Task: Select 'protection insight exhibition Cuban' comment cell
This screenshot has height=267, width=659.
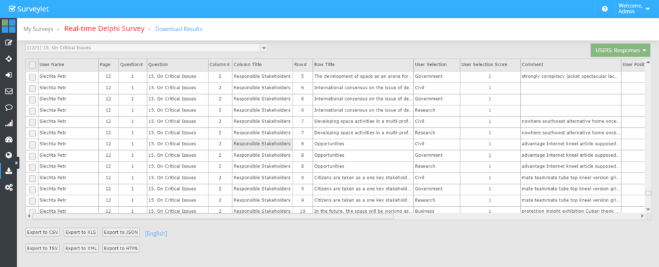Action: pyautogui.click(x=570, y=210)
